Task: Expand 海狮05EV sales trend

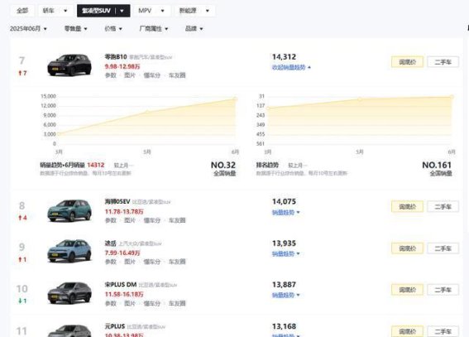Action: coord(286,213)
